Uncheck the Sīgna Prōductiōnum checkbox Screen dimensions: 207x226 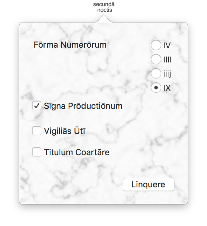tap(37, 106)
